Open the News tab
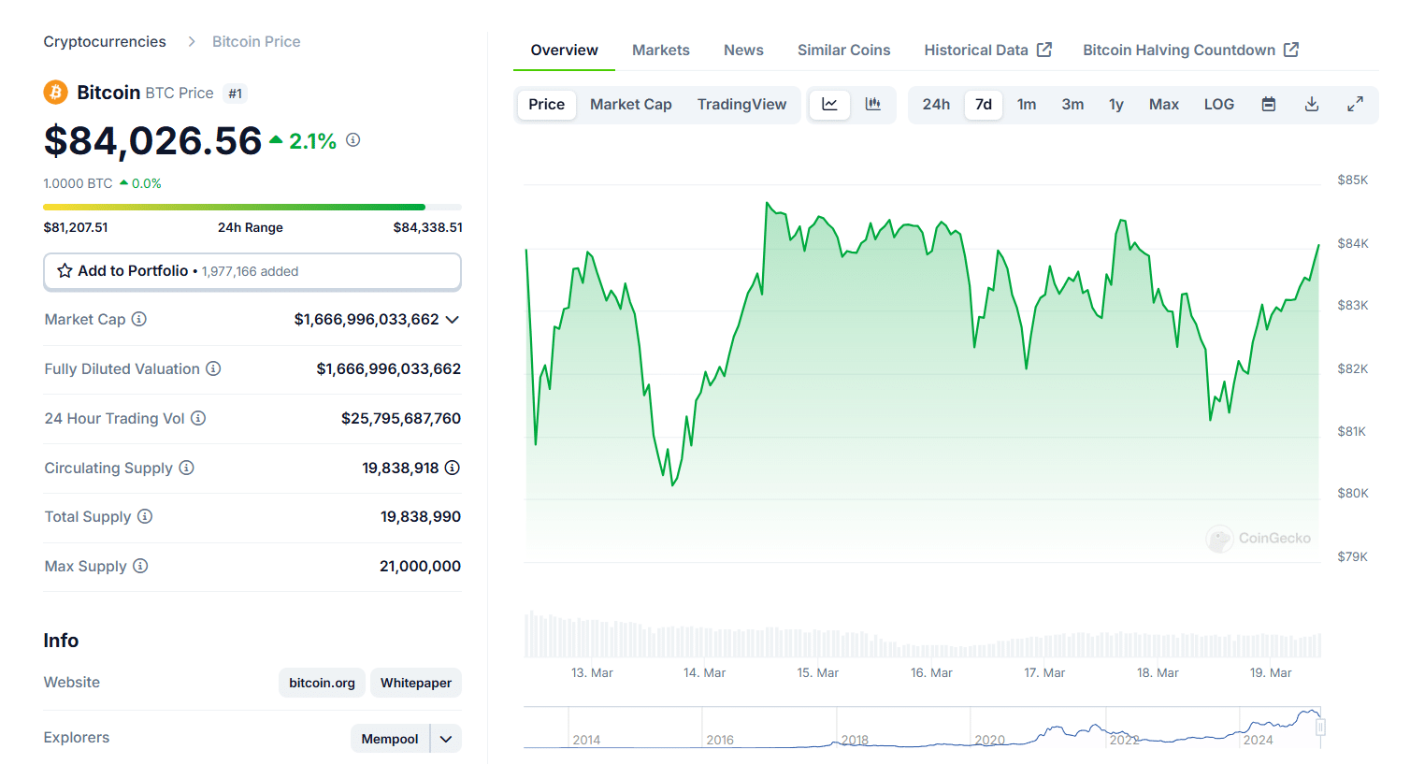This screenshot has width=1410, height=764. point(743,50)
